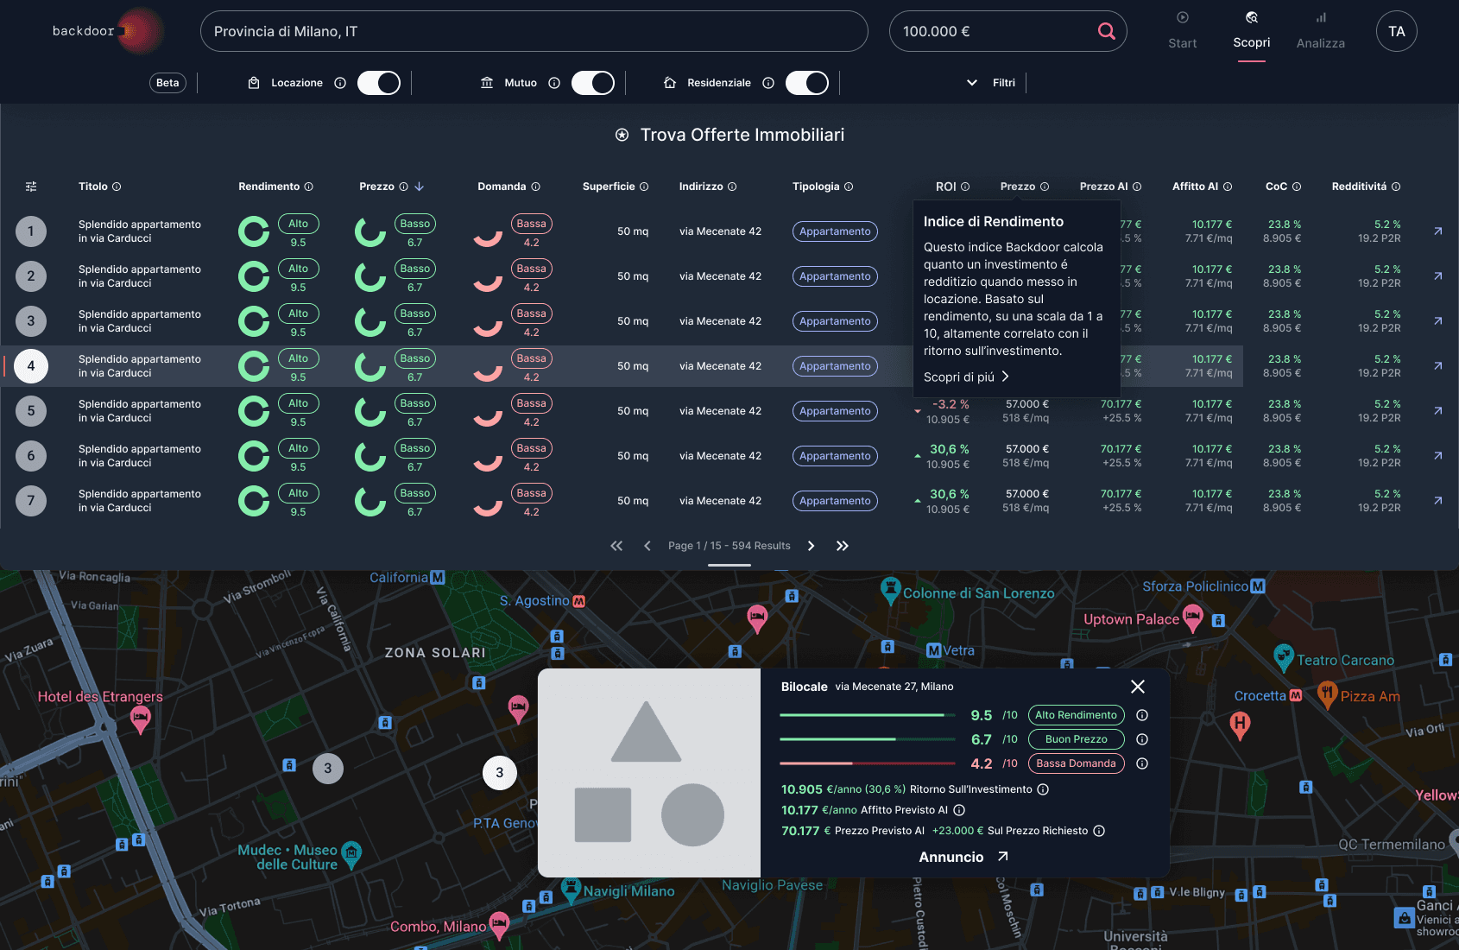Viewport: 1459px width, 950px height.
Task: Click info icon beside Superficie column header
Action: pos(644,187)
